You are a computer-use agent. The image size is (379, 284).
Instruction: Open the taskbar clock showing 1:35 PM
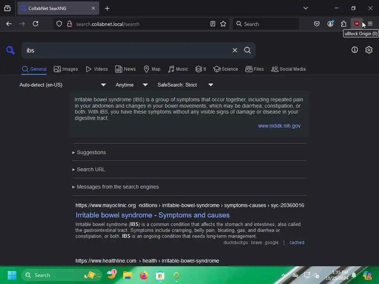point(336,275)
